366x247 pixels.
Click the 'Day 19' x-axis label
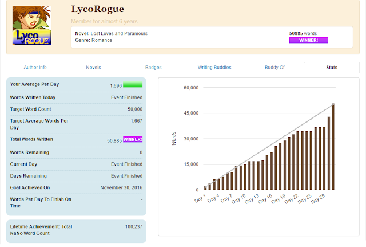(279, 199)
